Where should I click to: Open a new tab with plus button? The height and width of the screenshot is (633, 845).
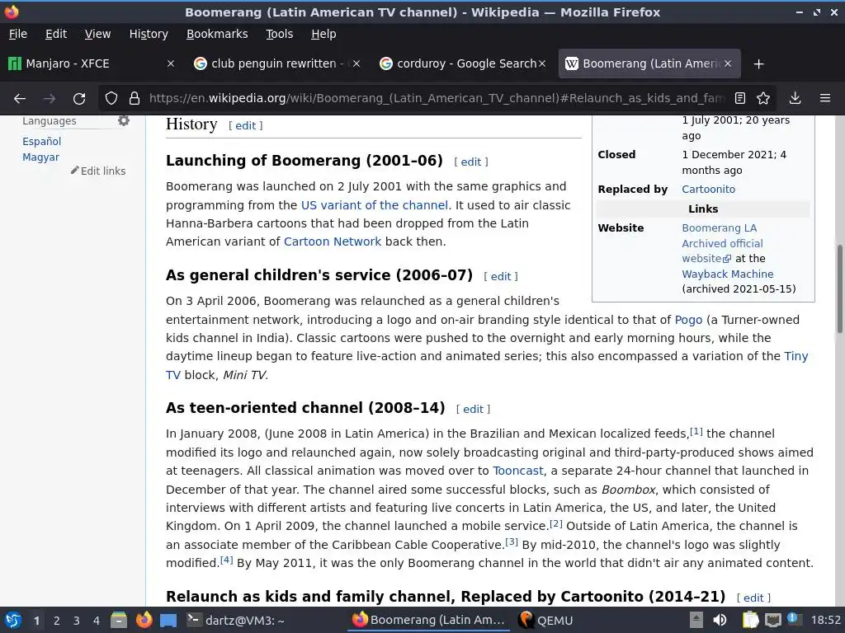click(x=759, y=64)
